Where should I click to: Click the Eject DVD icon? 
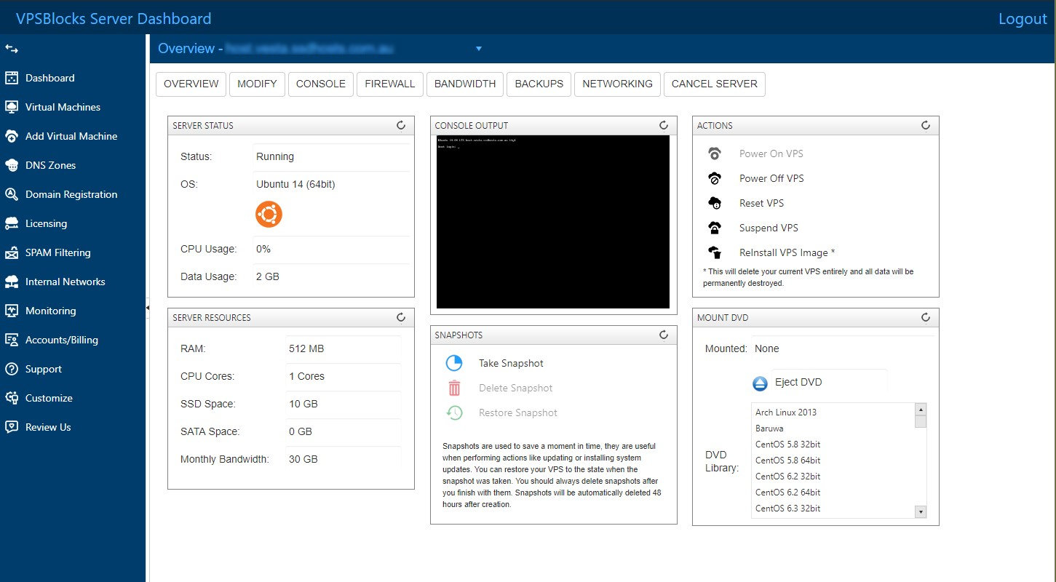coord(760,383)
